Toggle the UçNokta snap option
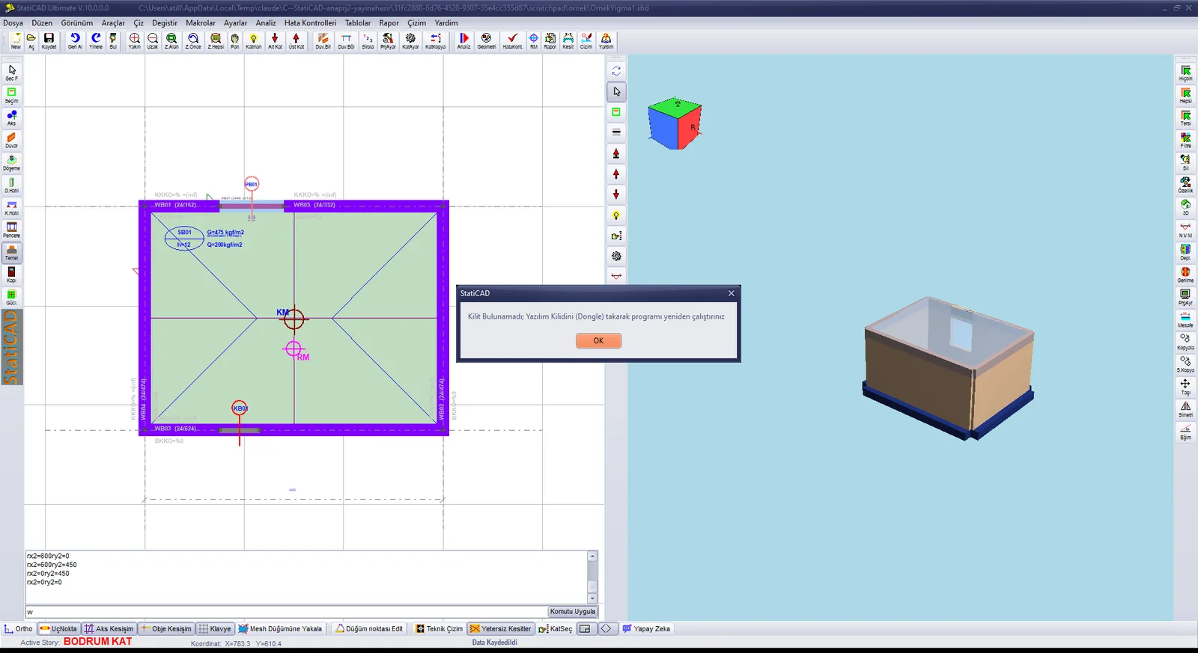The height and width of the screenshot is (653, 1198). (x=58, y=628)
